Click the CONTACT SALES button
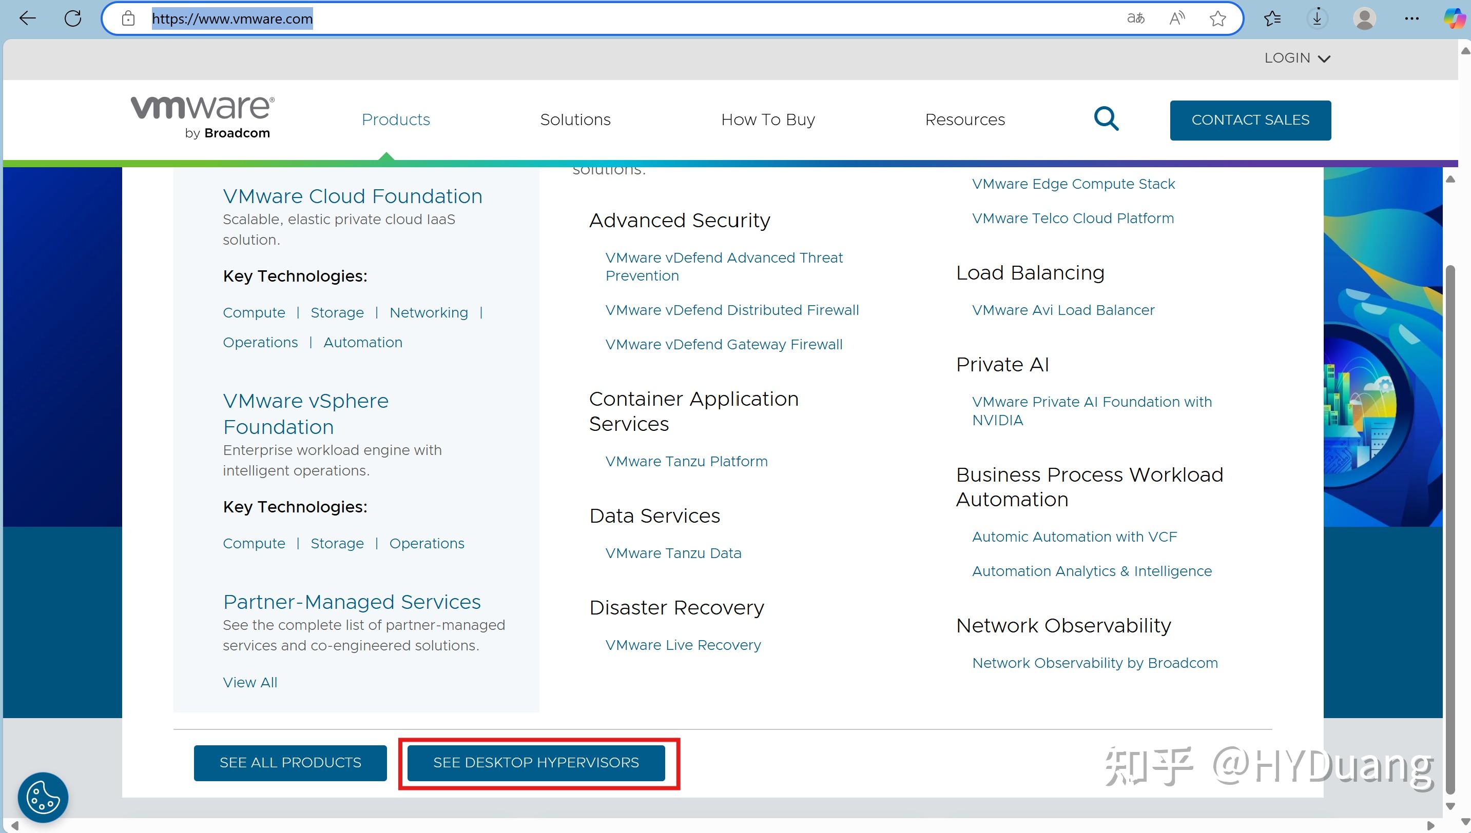This screenshot has width=1471, height=833. (x=1250, y=120)
